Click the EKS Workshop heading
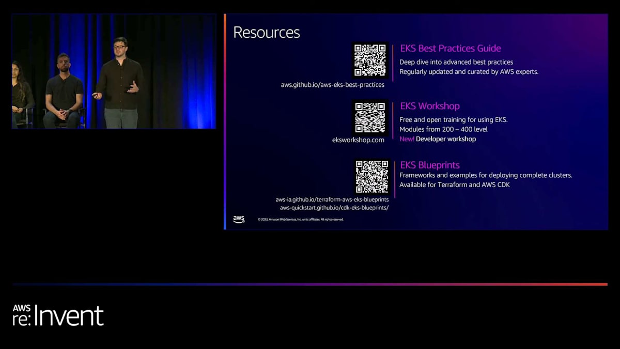This screenshot has width=620, height=349. click(x=430, y=106)
